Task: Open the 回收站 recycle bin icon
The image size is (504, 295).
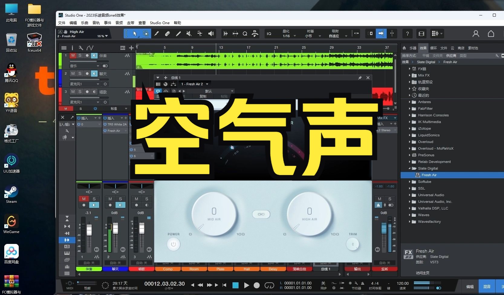Action: coord(11,43)
